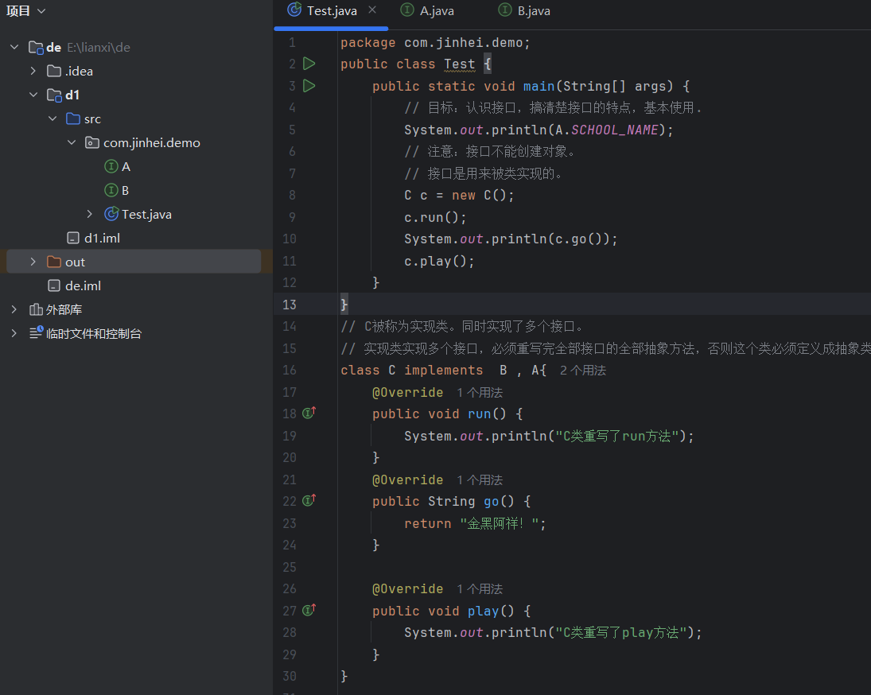
Task: Click class name Test on line 2
Action: [460, 64]
